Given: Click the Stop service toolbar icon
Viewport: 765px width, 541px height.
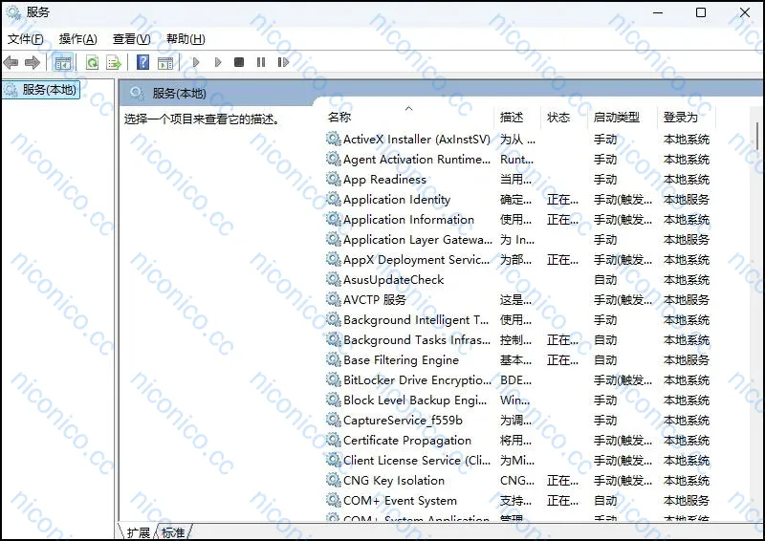Looking at the screenshot, I should point(239,62).
